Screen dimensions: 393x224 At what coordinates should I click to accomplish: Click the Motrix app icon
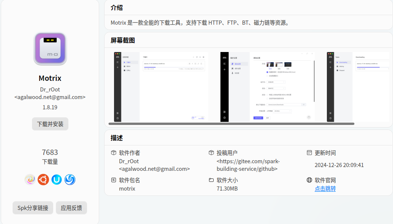coord(50,49)
